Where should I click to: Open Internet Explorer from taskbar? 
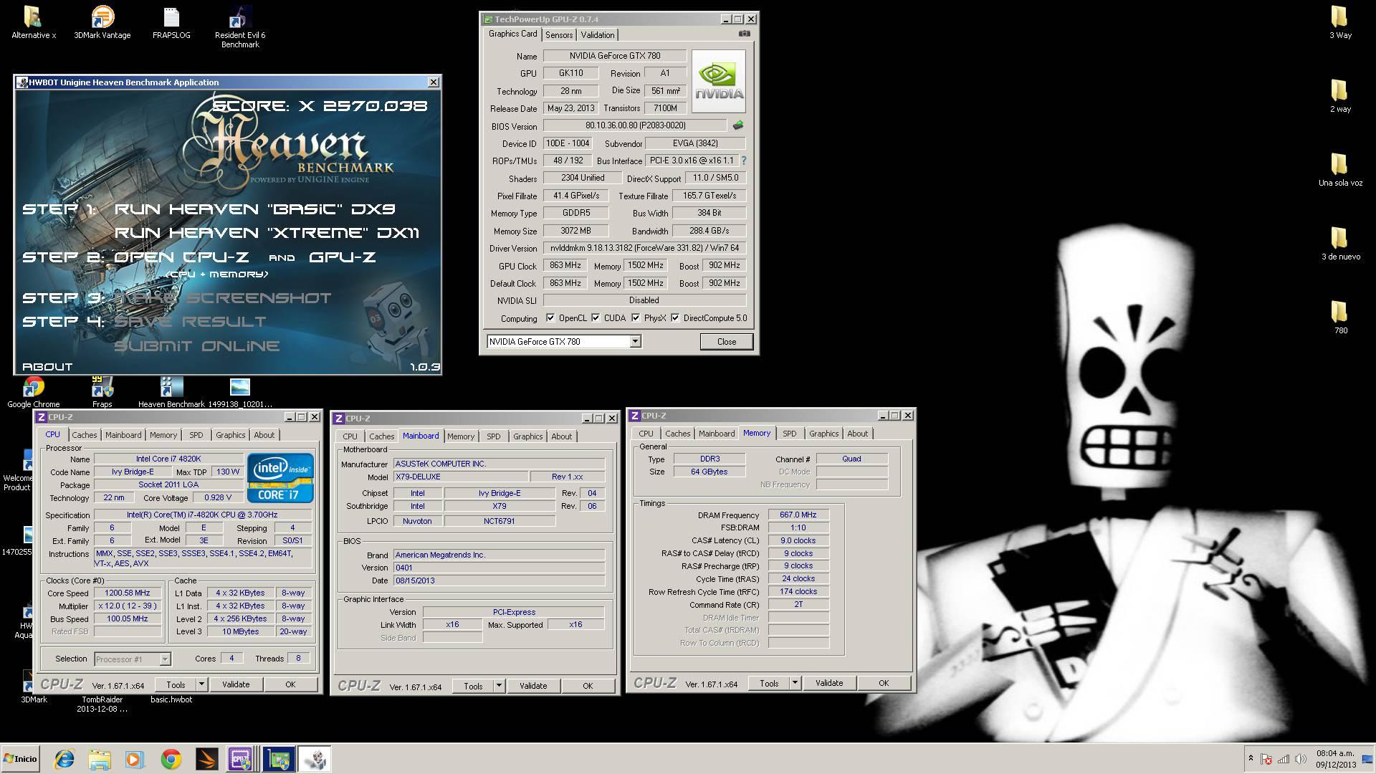click(64, 759)
